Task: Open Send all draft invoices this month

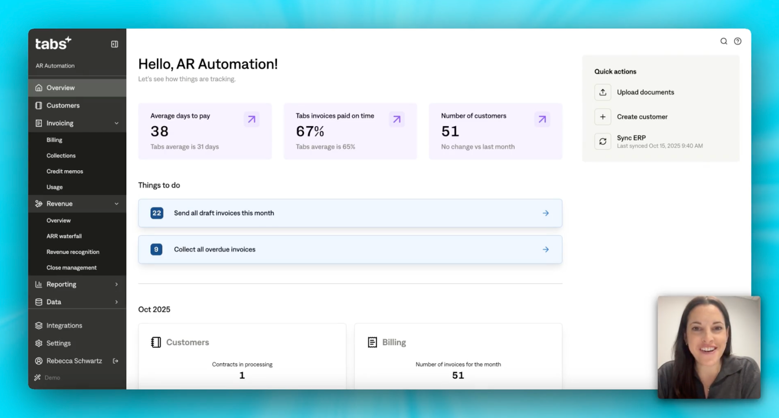Action: tap(350, 213)
